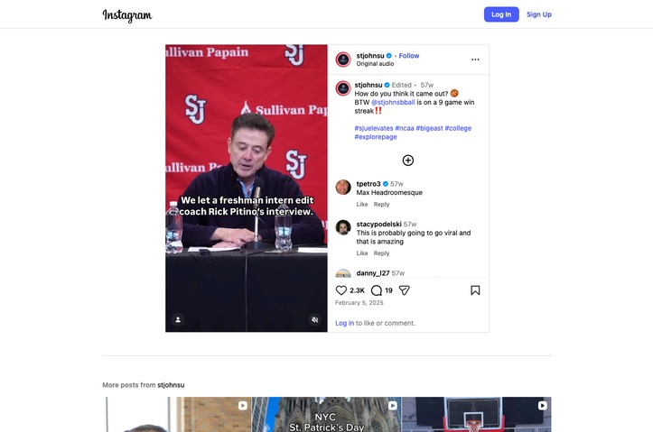Click the 57w timestamp on tpetro3 comment
The height and width of the screenshot is (432, 653).
pos(396,184)
